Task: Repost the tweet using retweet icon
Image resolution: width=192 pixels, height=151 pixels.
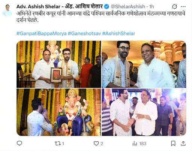Action: click(58, 144)
